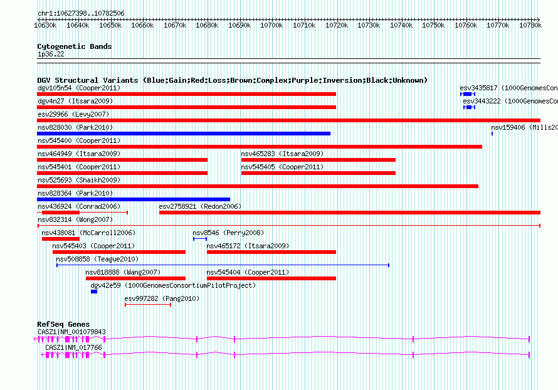Open the nsv508858 (Teague2010) blue line
This screenshot has height=390, width=558.
tap(223, 265)
